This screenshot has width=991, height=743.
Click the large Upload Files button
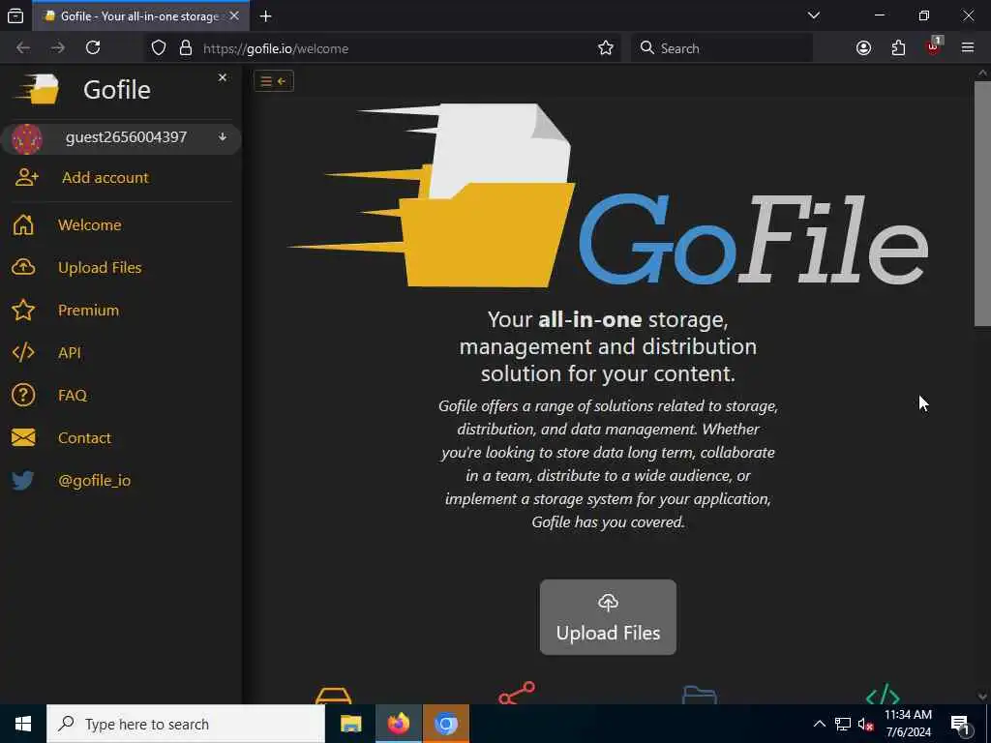pos(608,616)
